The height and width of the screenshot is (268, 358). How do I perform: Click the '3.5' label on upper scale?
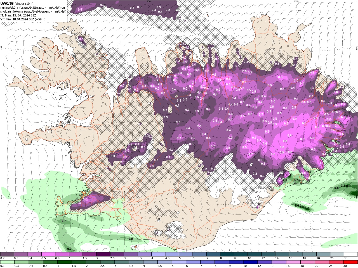(140, 258)
